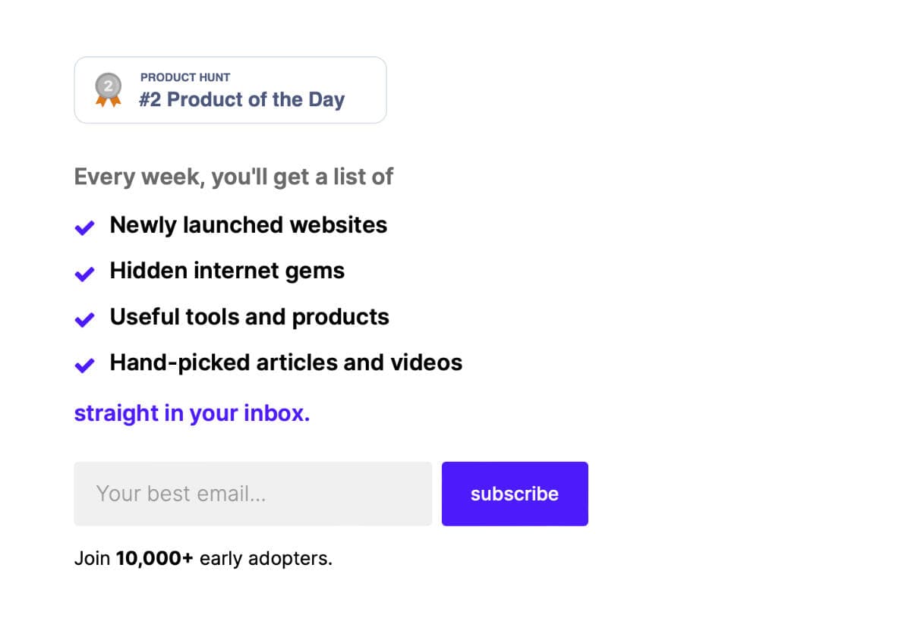Open the Product Hunt badge
This screenshot has height=618, width=911.
click(x=230, y=90)
